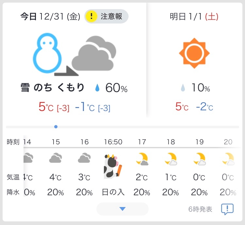Click the moon and cloud icon at 17
Screen dimensions: 245x225
pos(142,159)
